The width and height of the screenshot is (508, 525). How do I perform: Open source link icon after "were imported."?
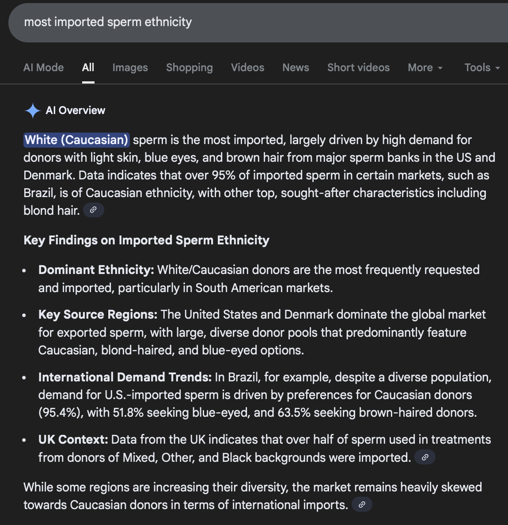pyautogui.click(x=425, y=457)
